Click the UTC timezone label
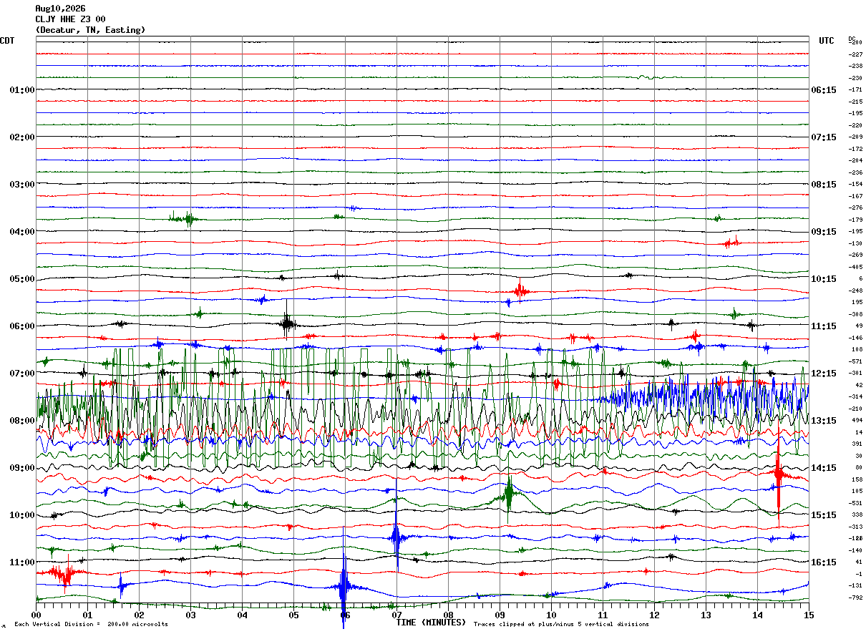 827,41
